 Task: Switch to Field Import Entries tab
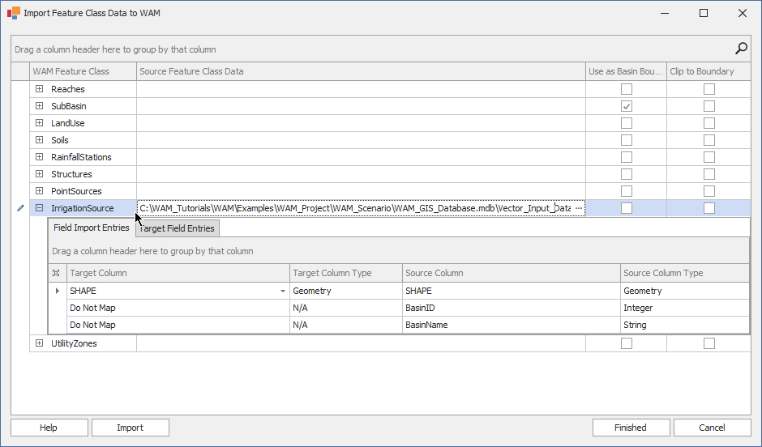pyautogui.click(x=92, y=228)
